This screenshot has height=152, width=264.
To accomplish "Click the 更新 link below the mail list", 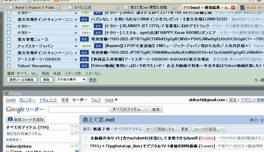I will (x=93, y=80).
